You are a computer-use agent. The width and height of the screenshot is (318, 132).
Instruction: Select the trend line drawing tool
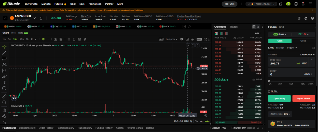point(4,53)
